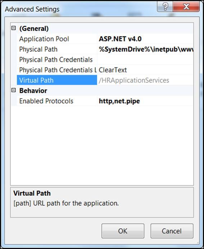204x249 pixels.
Task: Click the Cancel button
Action: pos(172,231)
